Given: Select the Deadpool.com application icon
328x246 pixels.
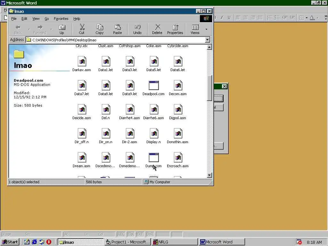Looking at the screenshot, I should coord(154,86).
